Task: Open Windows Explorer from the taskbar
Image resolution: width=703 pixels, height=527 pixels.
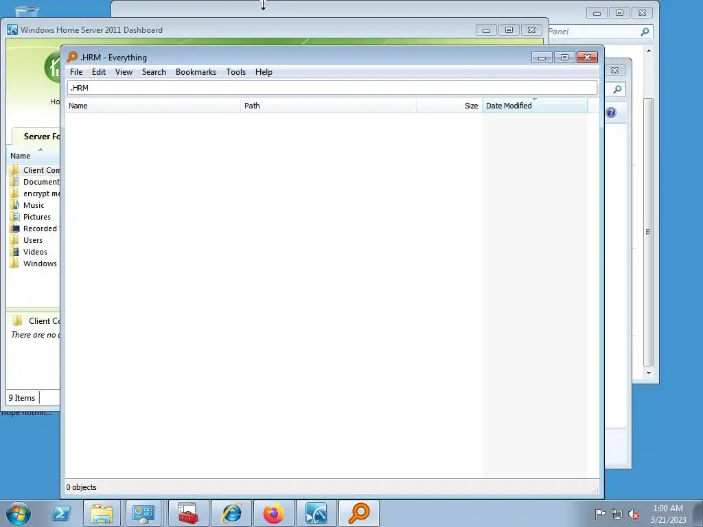Action: point(102,513)
